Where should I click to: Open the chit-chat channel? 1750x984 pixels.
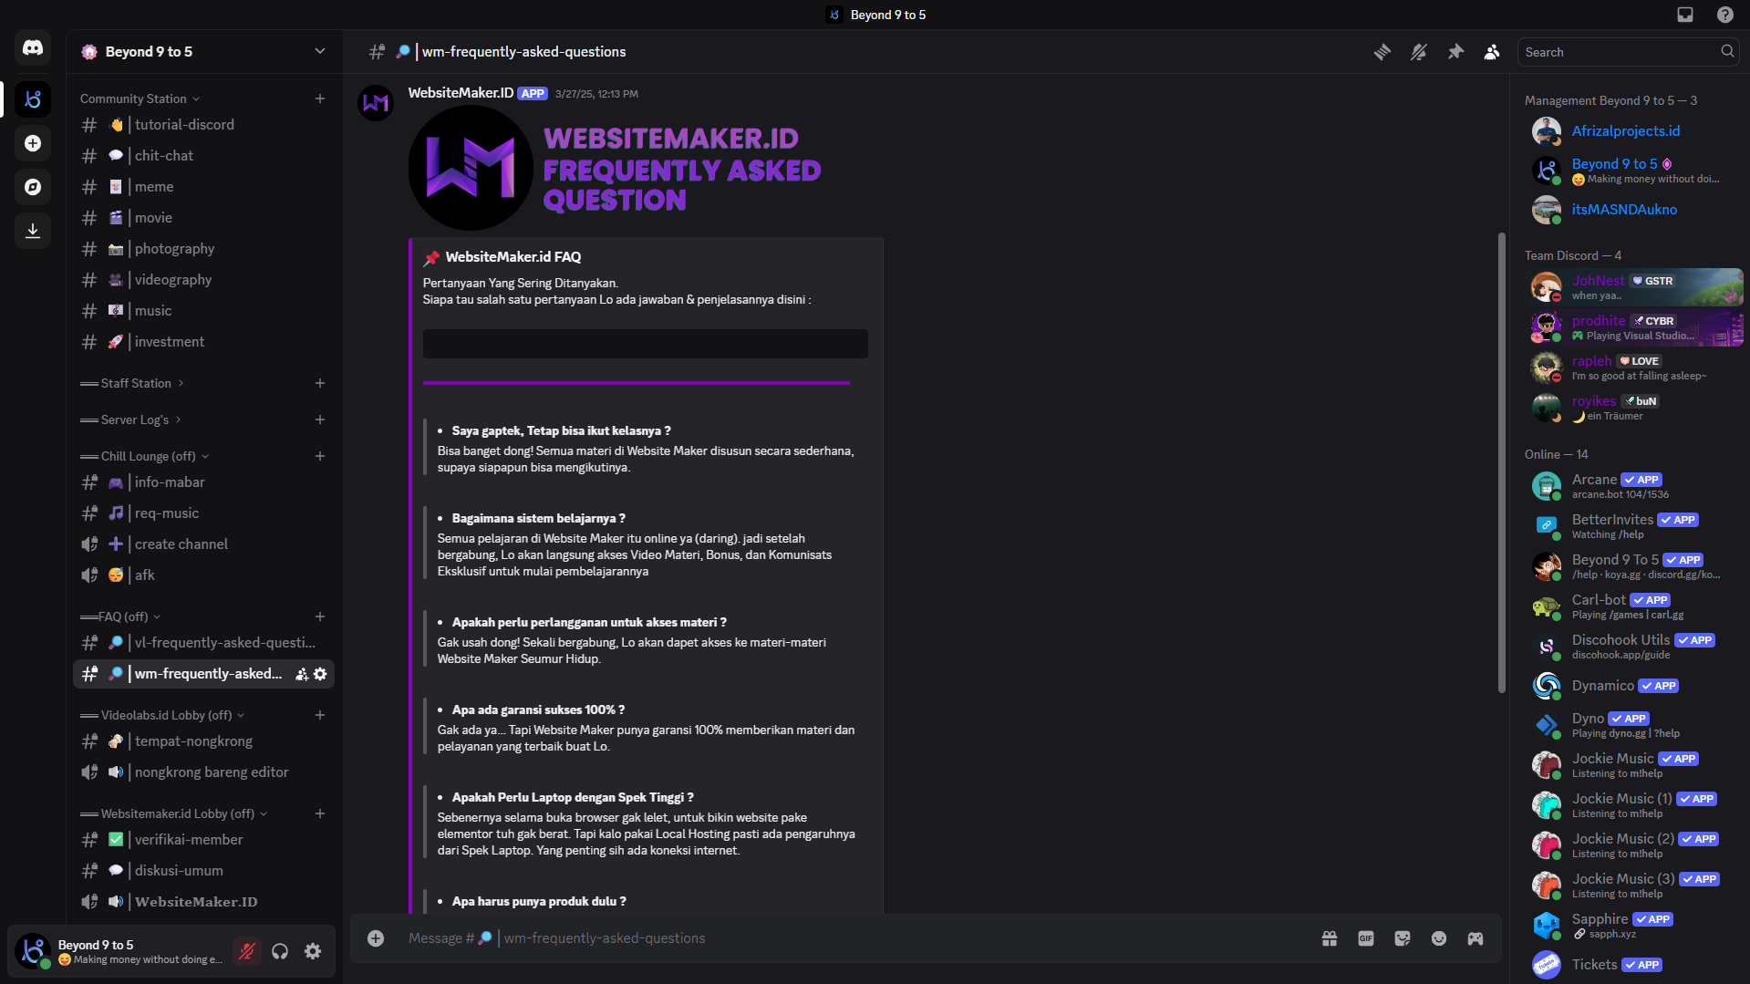(203, 156)
